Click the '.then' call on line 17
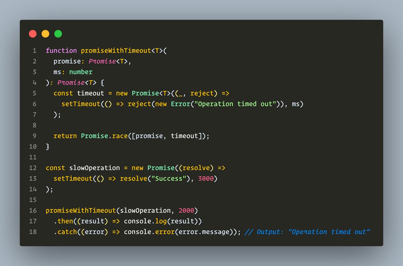Screen dimensions: 403x266 click(x=63, y=221)
